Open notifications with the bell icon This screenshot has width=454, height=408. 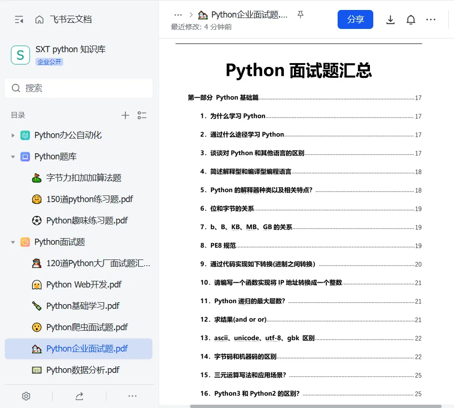pos(411,19)
